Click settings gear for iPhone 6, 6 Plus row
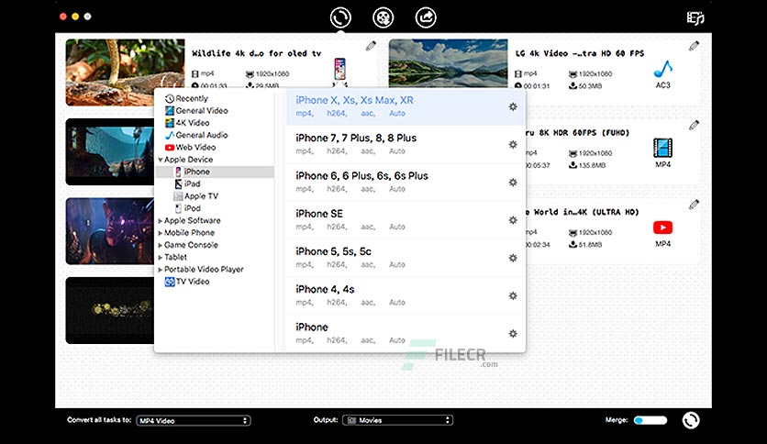Viewport: 767px width, 444px height. [513, 183]
